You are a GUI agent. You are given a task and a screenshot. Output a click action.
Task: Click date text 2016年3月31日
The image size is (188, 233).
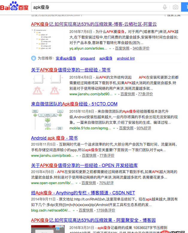(82, 228)
